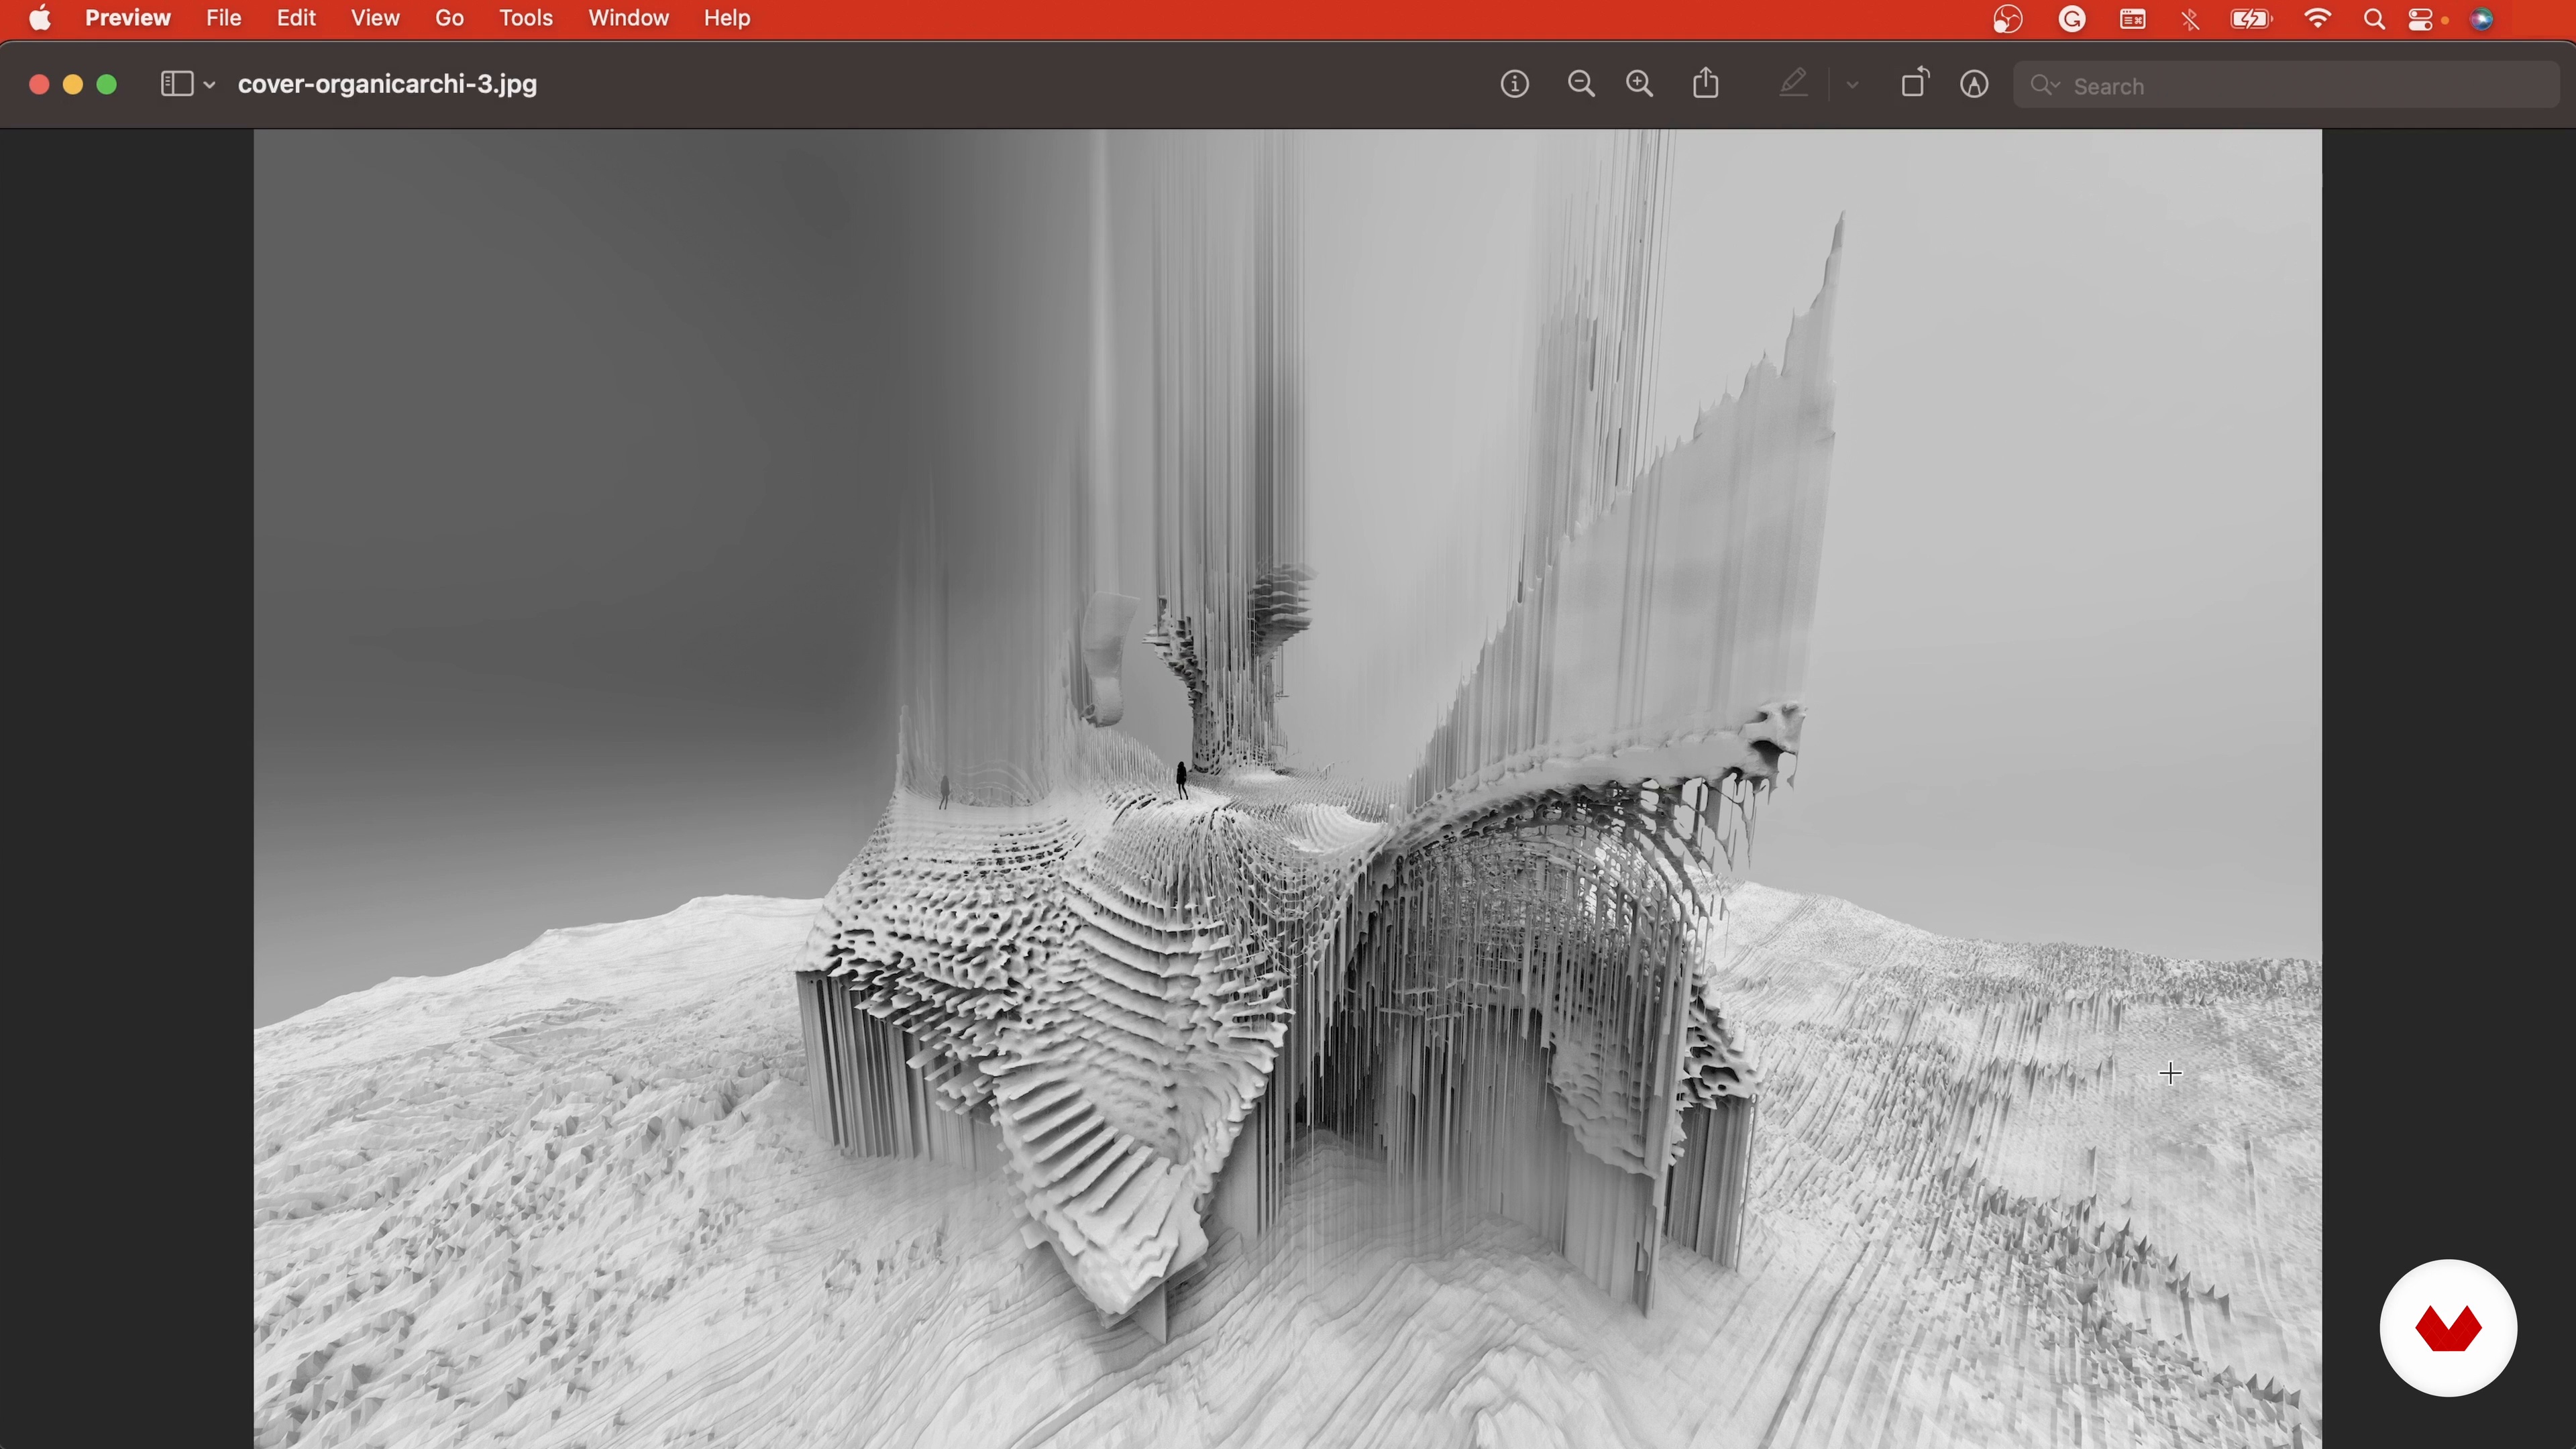
Task: Open Spotlight search in menu bar
Action: point(2375,20)
